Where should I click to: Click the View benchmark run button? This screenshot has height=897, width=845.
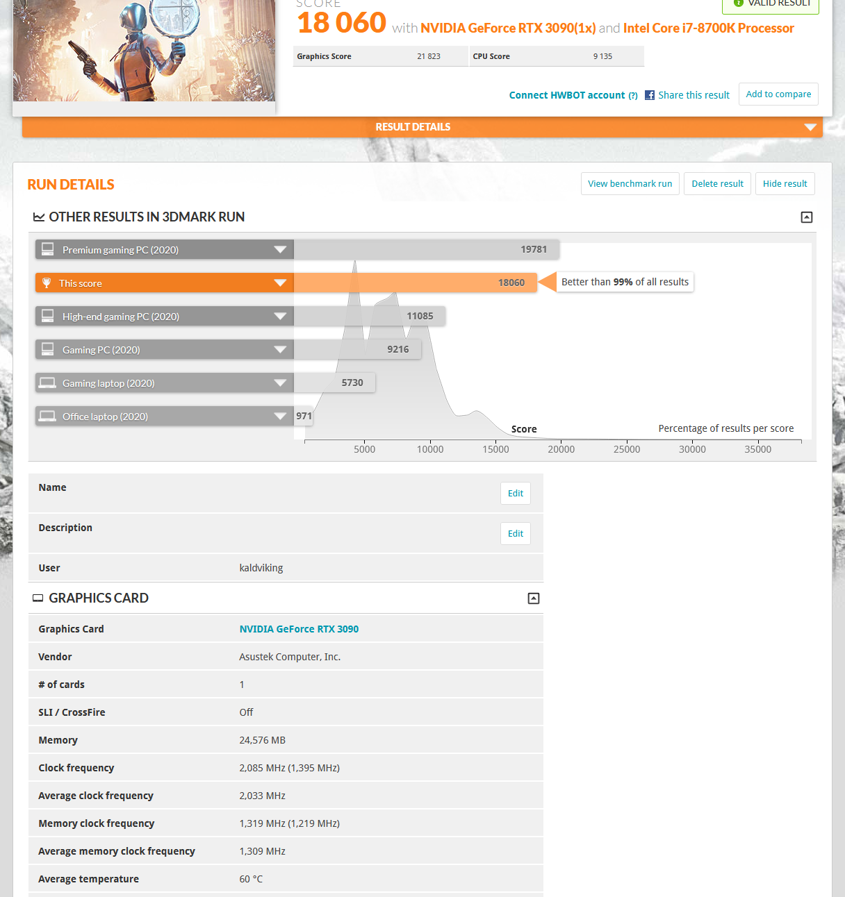pos(630,184)
